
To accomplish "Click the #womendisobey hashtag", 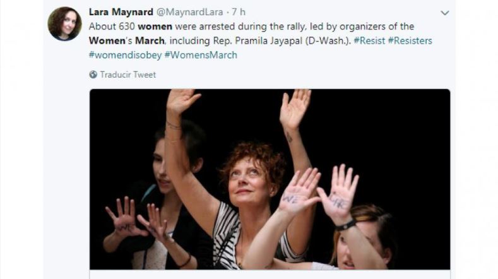I will coord(126,55).
